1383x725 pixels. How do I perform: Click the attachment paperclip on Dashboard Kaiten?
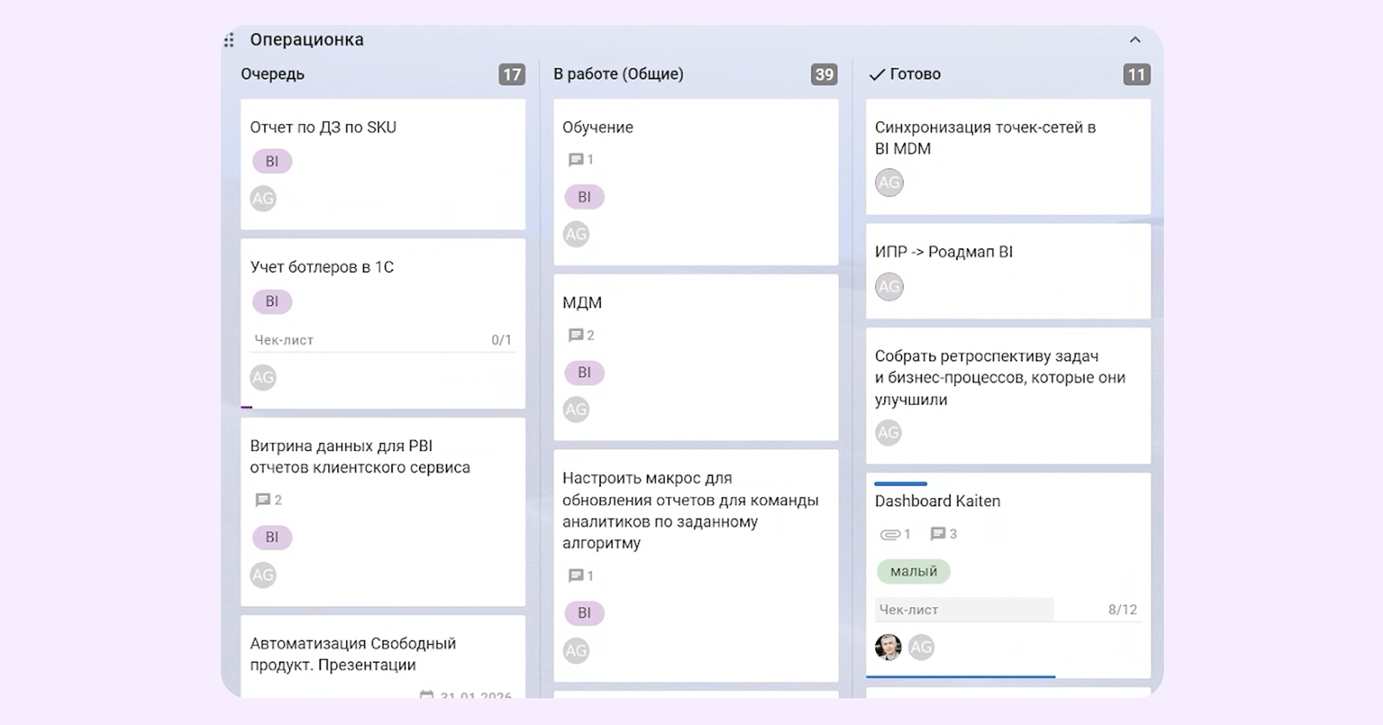889,534
